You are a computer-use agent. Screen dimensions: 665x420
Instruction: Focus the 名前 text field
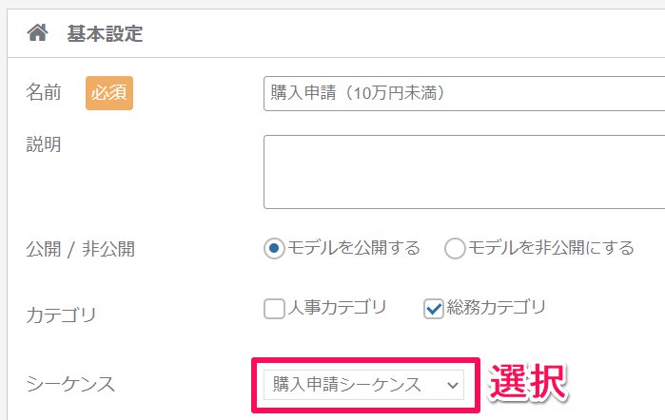click(x=464, y=94)
